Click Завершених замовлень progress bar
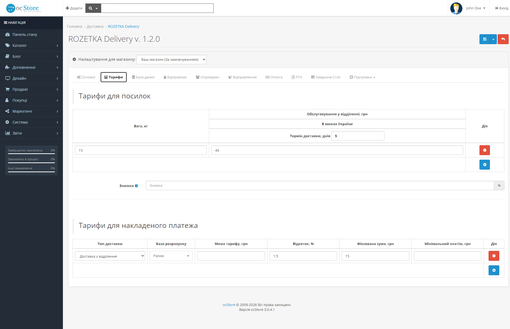The width and height of the screenshot is (510, 329). 31,154
